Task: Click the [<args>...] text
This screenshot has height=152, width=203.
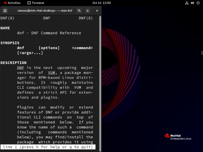Action: tap(30, 53)
